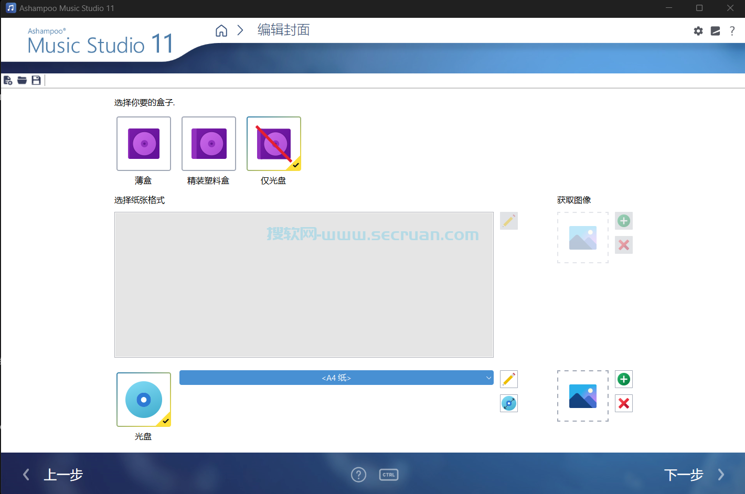Click the 编辑封面 breadcrumb title
Image resolution: width=745 pixels, height=494 pixels.
tap(284, 30)
